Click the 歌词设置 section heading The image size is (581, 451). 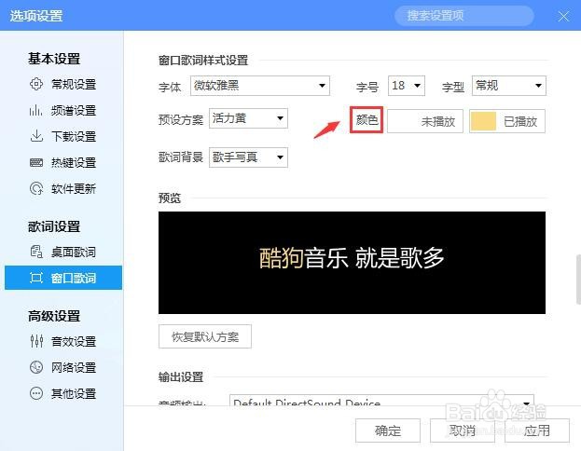click(54, 226)
